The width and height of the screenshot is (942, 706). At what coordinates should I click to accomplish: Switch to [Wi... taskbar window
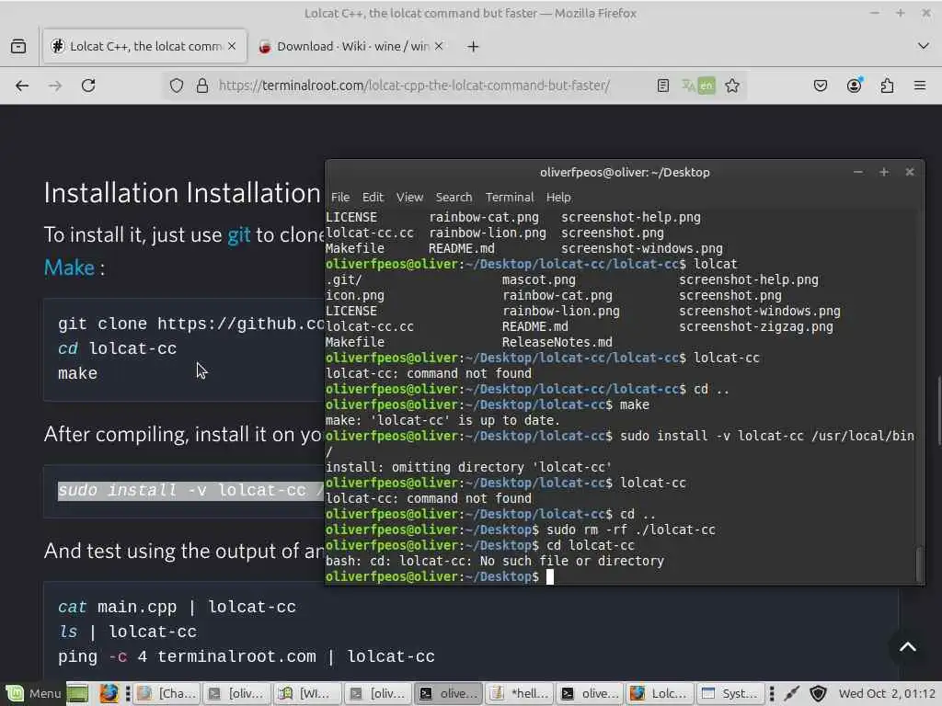308,693
